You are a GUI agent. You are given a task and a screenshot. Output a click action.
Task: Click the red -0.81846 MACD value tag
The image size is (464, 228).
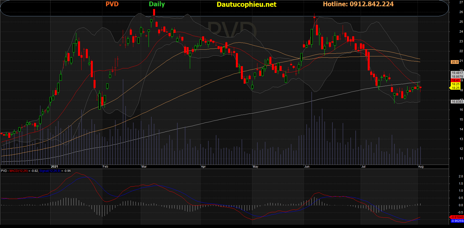pos(457,217)
